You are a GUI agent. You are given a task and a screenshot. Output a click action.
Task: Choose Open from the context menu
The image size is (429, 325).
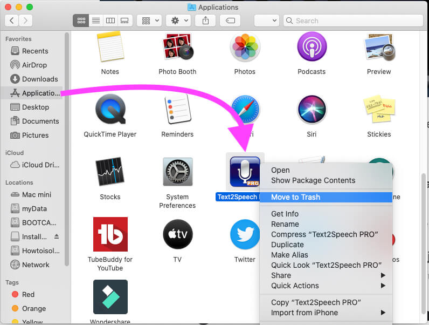tap(326, 170)
